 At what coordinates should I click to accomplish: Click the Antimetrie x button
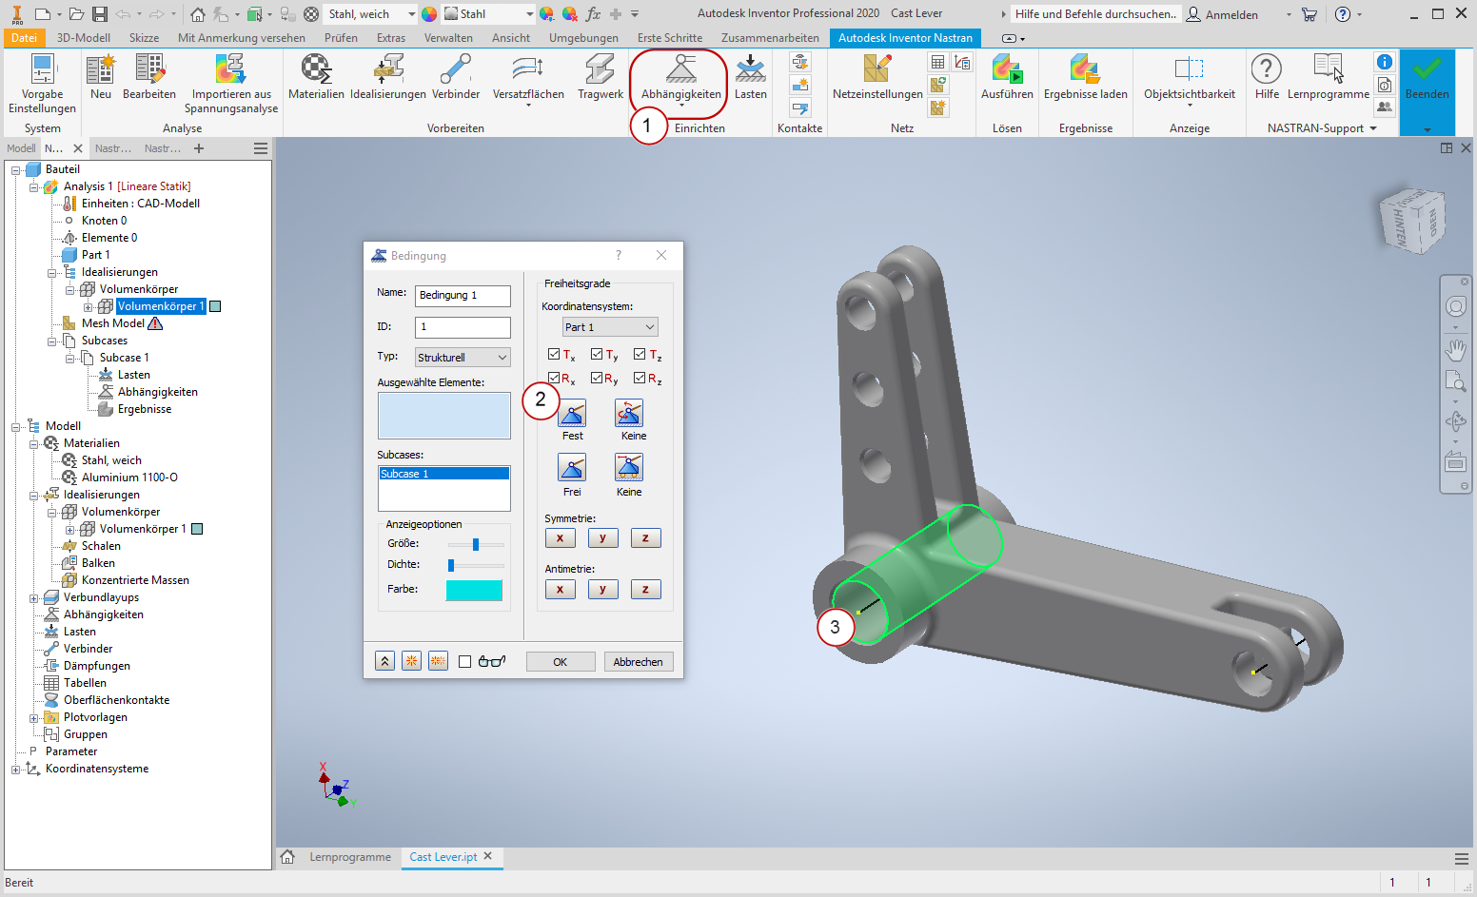pos(560,590)
